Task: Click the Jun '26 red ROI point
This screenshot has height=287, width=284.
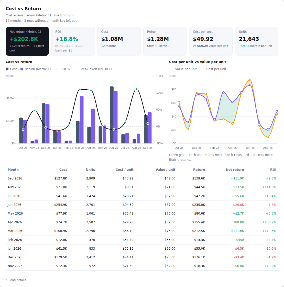Action: [114, 129]
